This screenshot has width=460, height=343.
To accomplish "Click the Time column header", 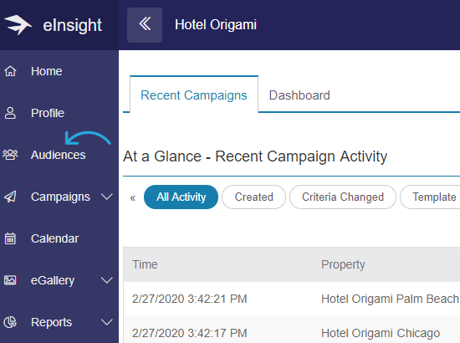I will tap(145, 264).
